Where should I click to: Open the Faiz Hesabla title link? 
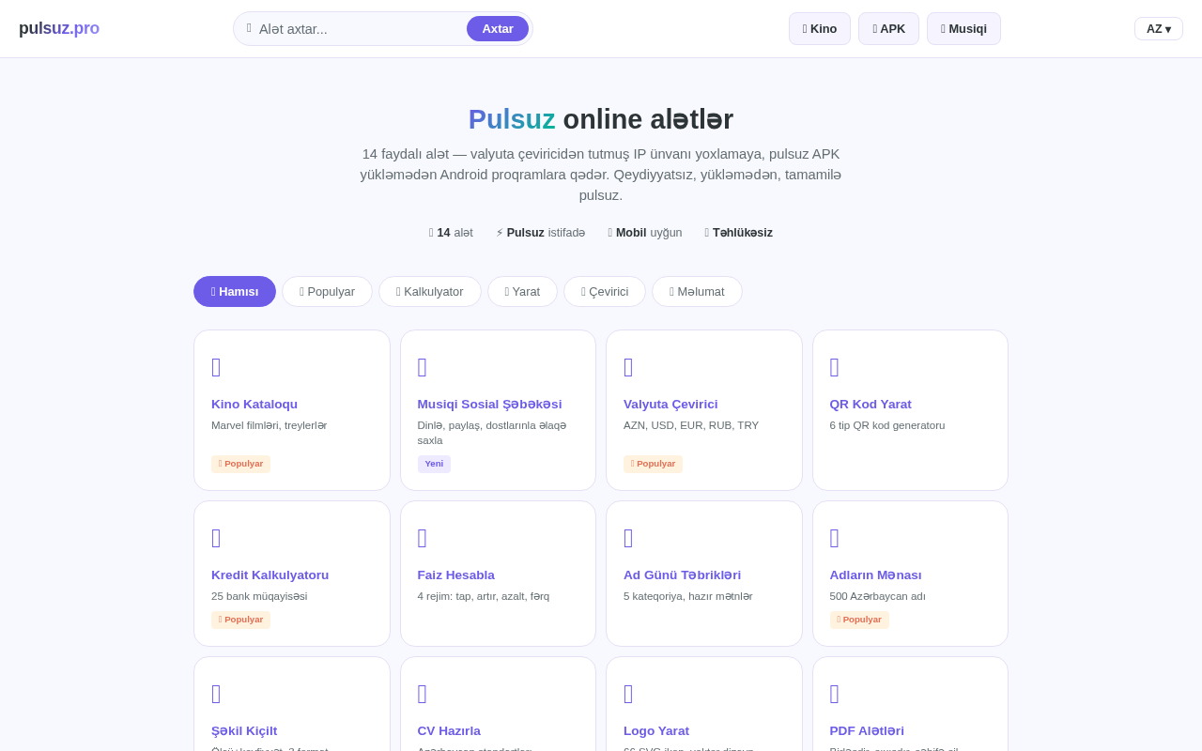click(456, 575)
